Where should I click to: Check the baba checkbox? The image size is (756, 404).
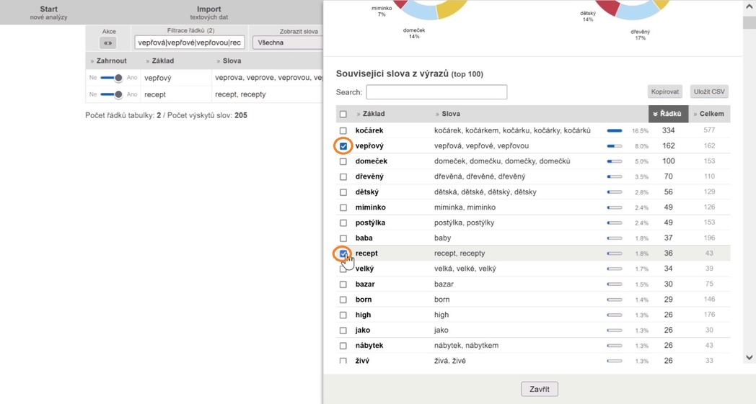pyautogui.click(x=343, y=238)
